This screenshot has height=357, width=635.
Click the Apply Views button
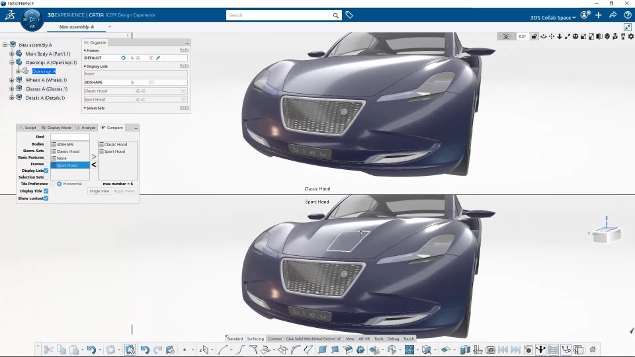[x=124, y=191]
